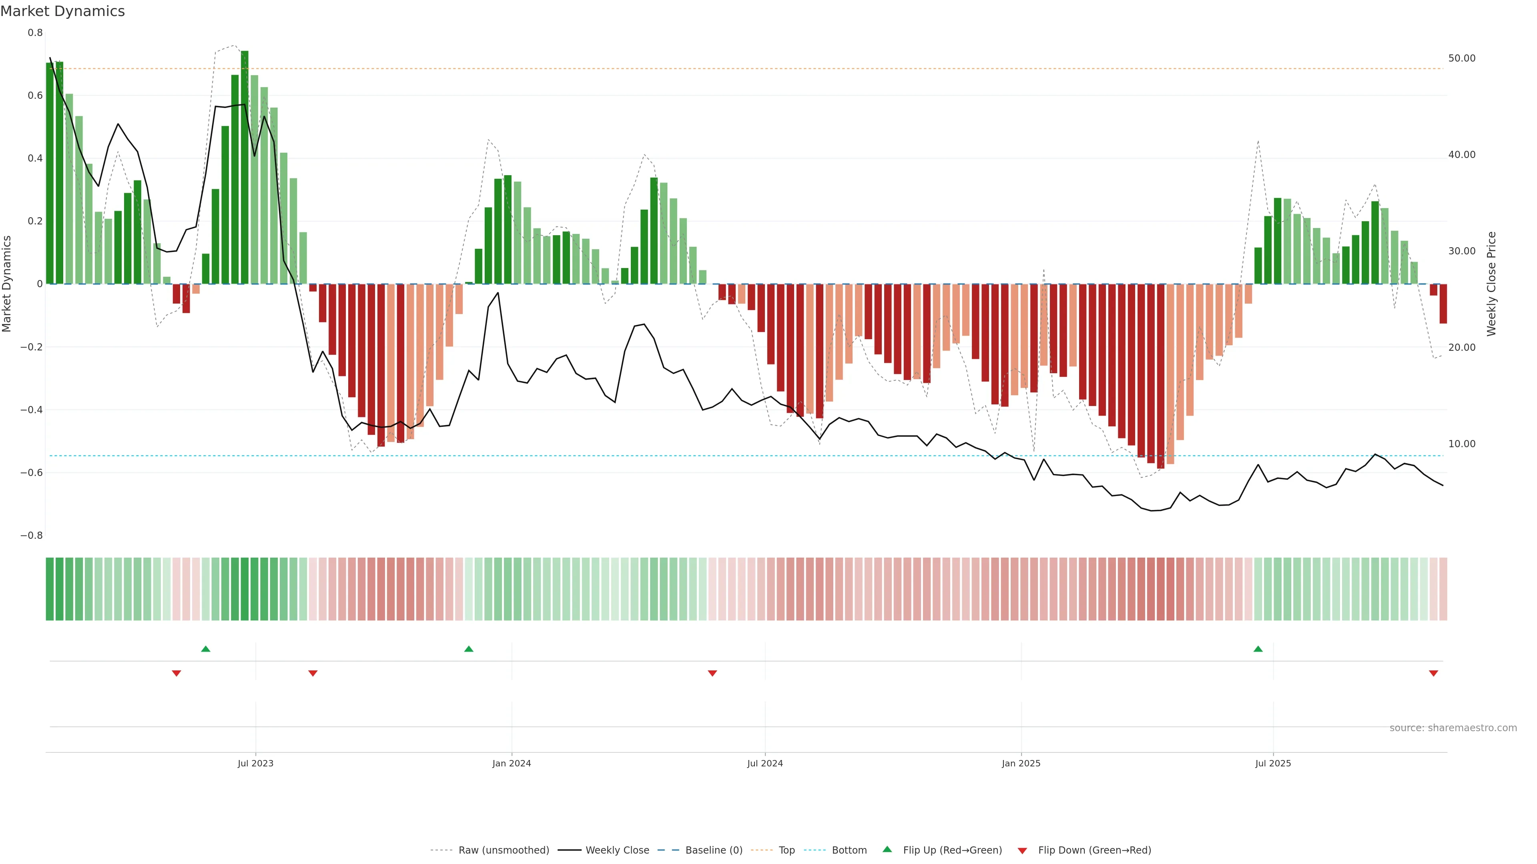Viewport: 1537px width, 864px height.
Task: Click the Flip Down marker just after Jul 2023
Action: (313, 673)
